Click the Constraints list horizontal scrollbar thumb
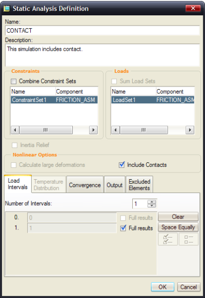Screen dimensions: 205x298 (x=46, y=130)
